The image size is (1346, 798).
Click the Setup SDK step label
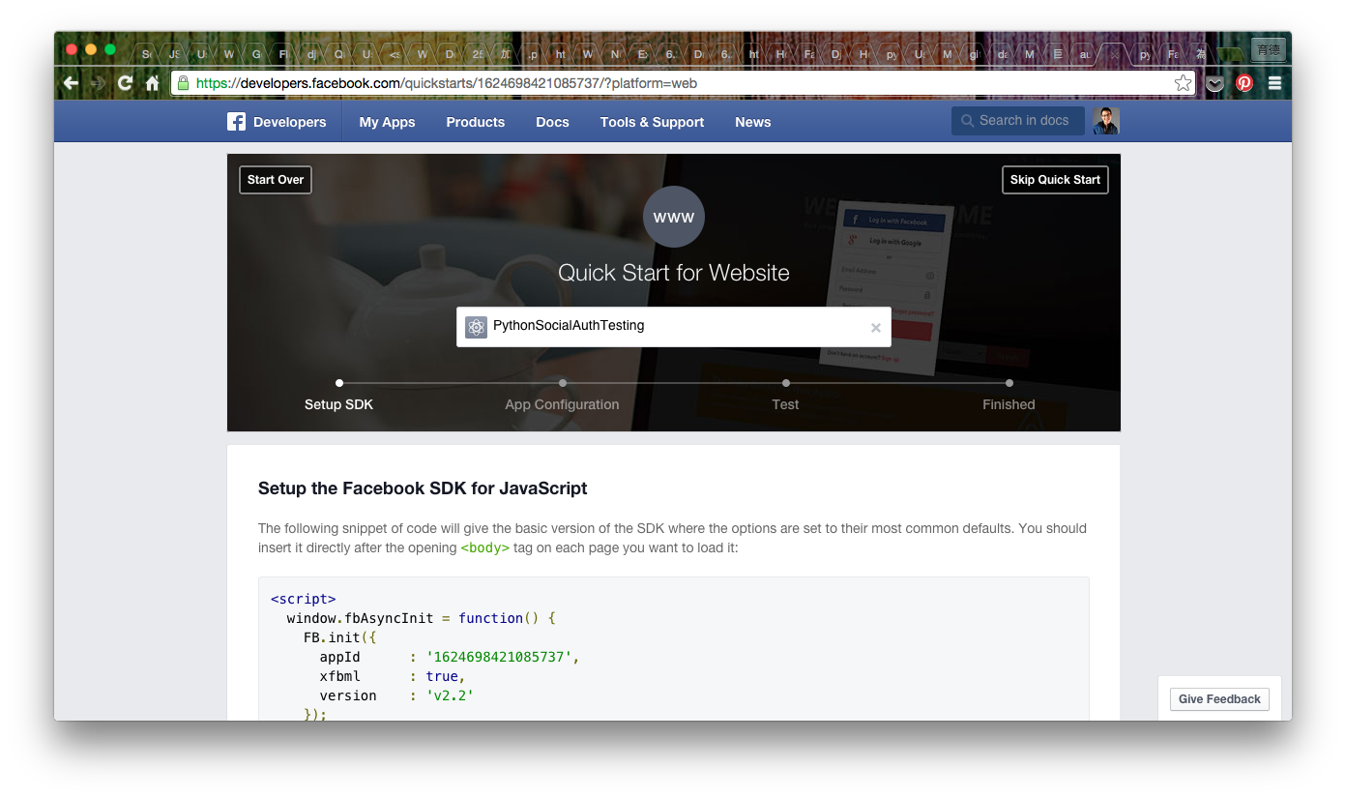coord(338,404)
